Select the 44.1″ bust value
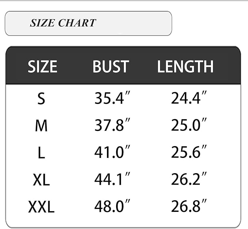 (112, 179)
